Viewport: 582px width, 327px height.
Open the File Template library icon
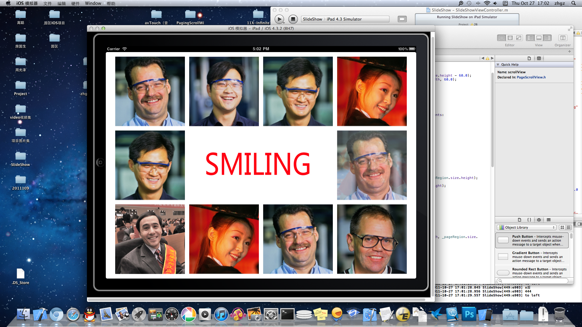[520, 220]
